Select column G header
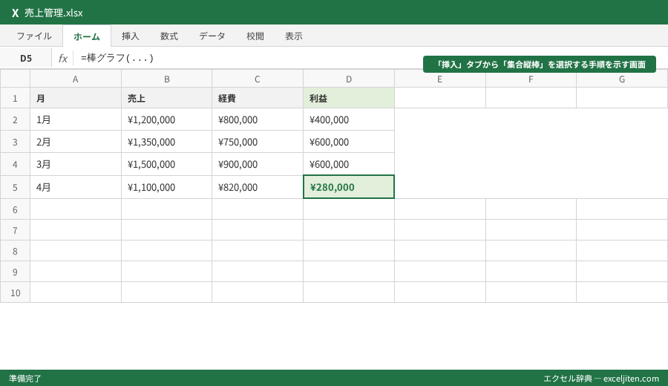This screenshot has width=668, height=386. [x=621, y=79]
